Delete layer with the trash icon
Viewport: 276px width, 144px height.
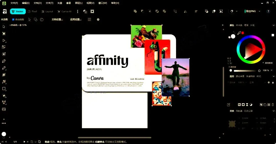[x=273, y=104]
